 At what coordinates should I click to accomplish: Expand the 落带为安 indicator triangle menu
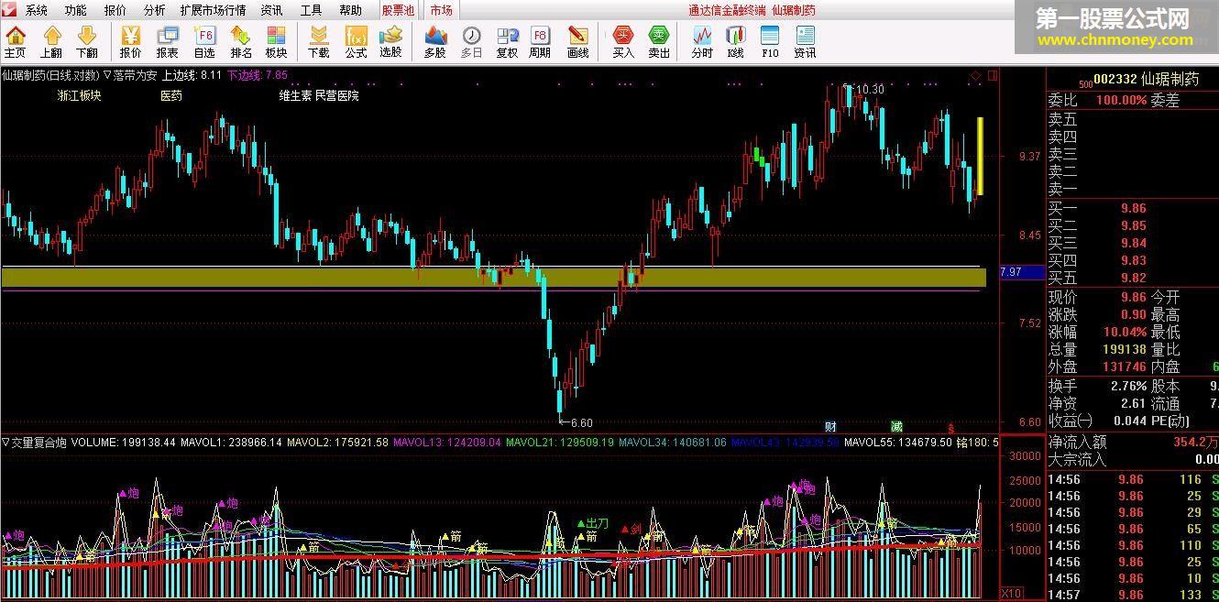tap(107, 75)
